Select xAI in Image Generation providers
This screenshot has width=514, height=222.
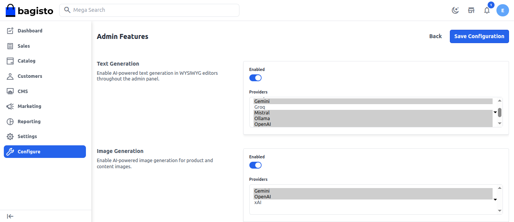pos(258,203)
